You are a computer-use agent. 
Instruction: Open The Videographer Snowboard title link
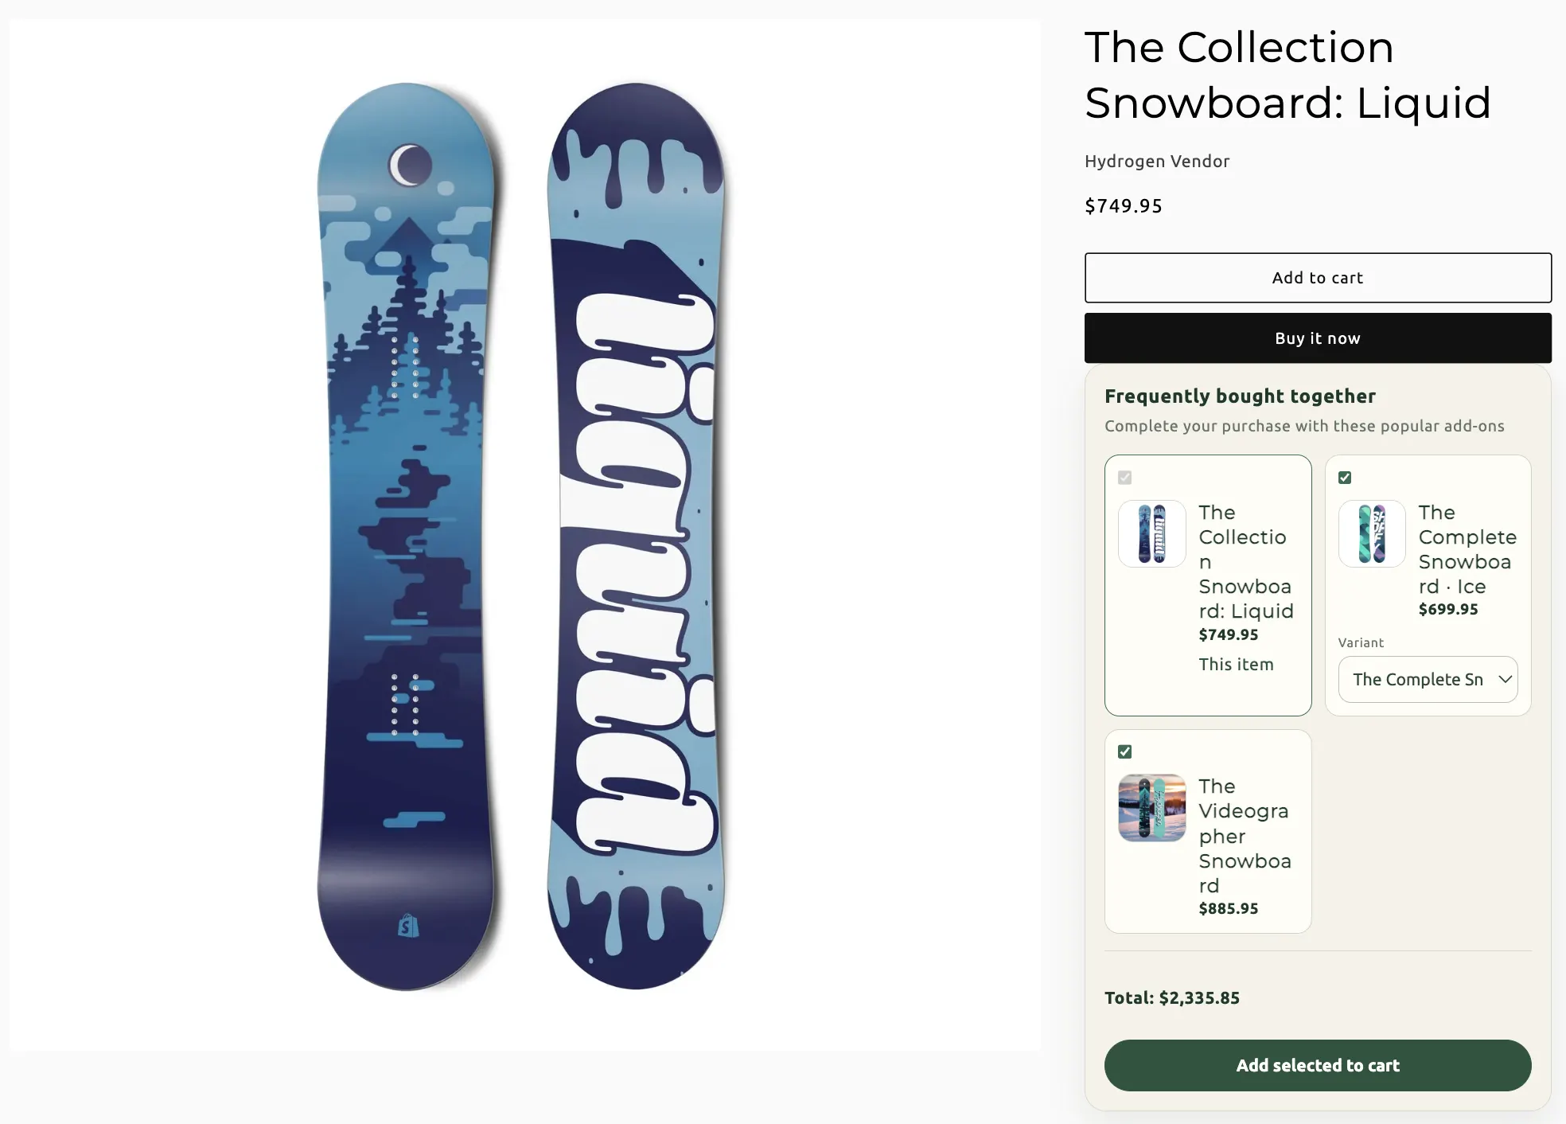(1245, 836)
